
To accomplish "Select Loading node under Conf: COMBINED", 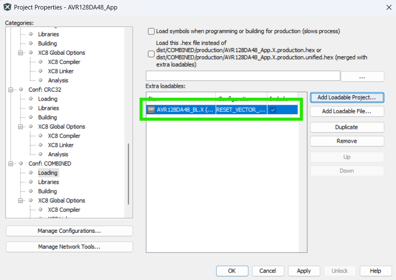I will click(48, 173).
